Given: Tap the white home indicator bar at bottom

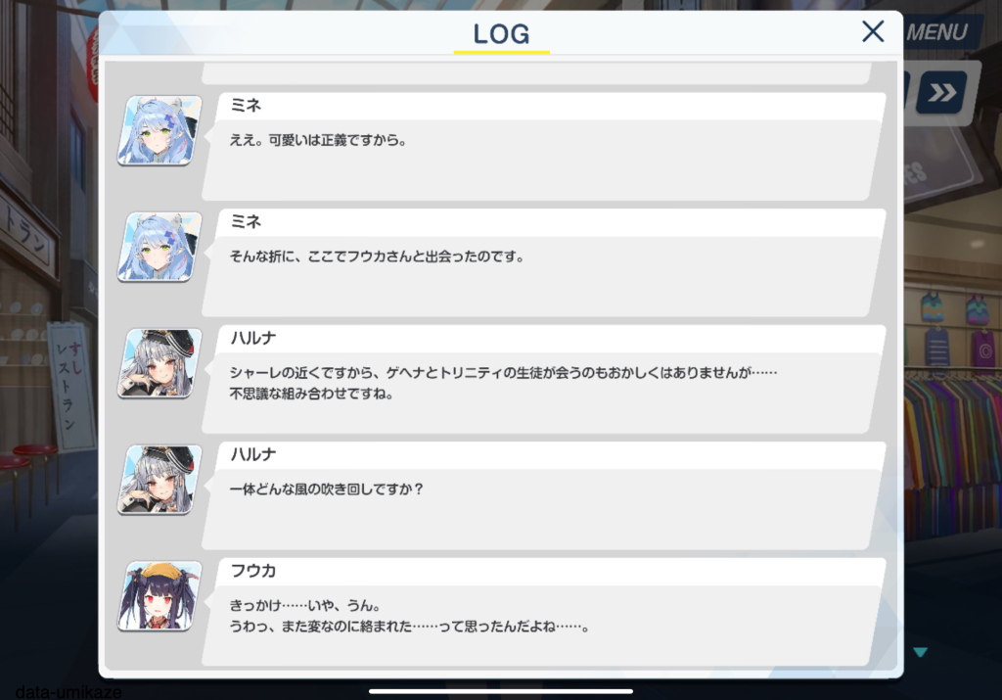Looking at the screenshot, I should 501,691.
